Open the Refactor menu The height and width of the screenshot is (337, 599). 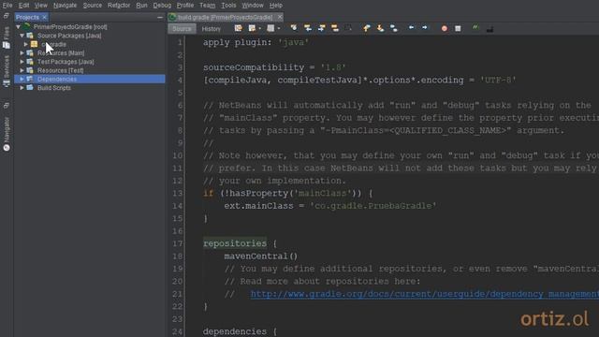[119, 6]
